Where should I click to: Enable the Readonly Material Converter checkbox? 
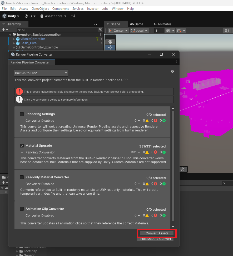pyautogui.click(x=22, y=177)
